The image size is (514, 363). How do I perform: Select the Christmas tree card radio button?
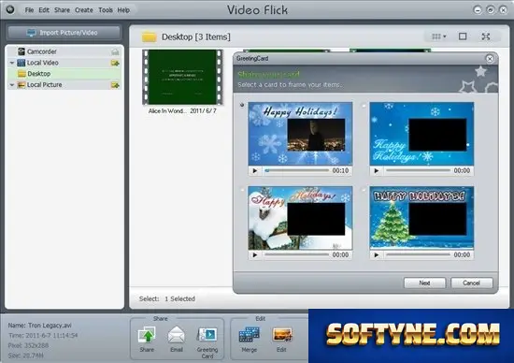(364, 189)
